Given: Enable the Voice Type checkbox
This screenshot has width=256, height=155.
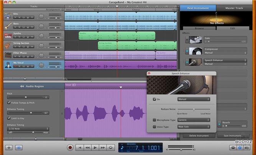Looking at the screenshot, I should click(154, 127).
